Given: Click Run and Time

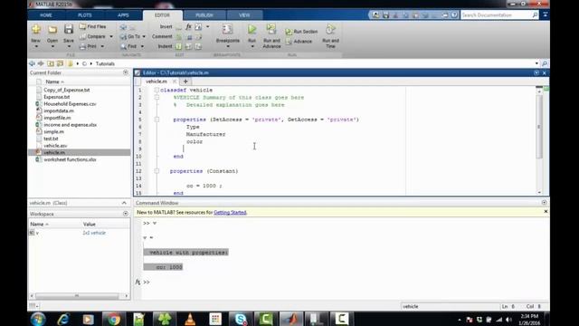Looking at the screenshot, I should coord(330,36).
